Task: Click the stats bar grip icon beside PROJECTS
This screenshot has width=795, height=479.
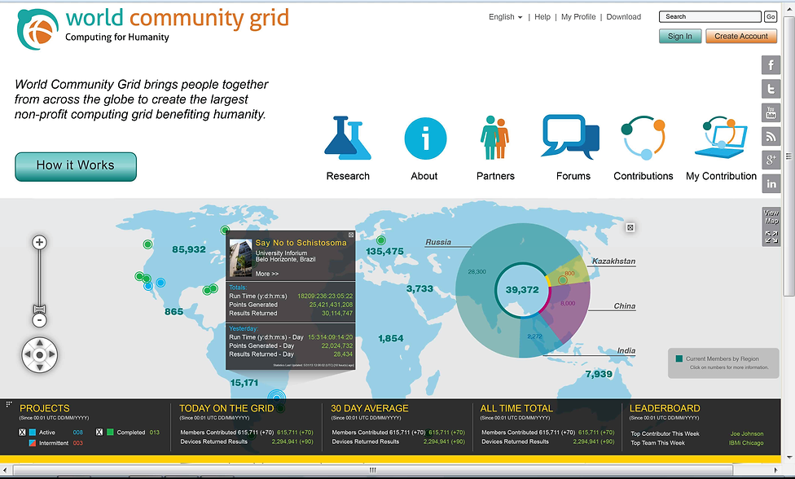Action: pyautogui.click(x=9, y=404)
